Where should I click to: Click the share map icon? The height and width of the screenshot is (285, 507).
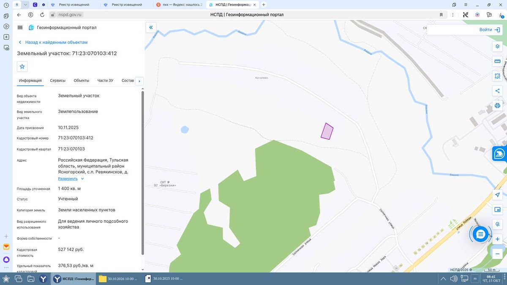pyautogui.click(x=497, y=91)
